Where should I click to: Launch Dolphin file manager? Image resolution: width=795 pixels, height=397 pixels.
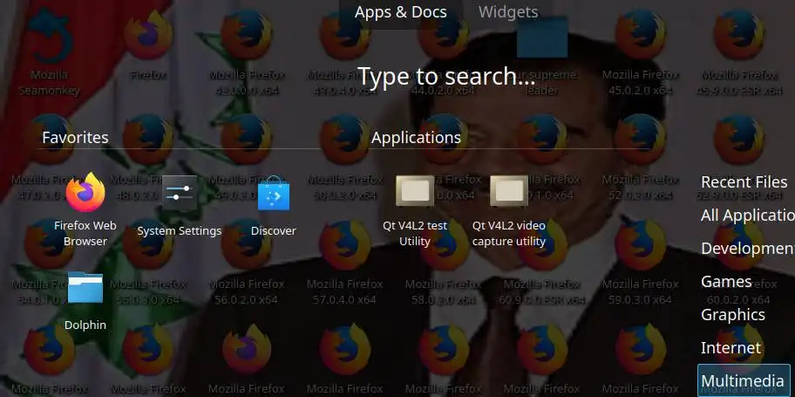click(x=85, y=301)
